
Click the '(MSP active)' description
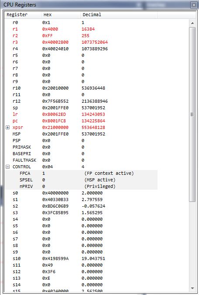pos(100,180)
